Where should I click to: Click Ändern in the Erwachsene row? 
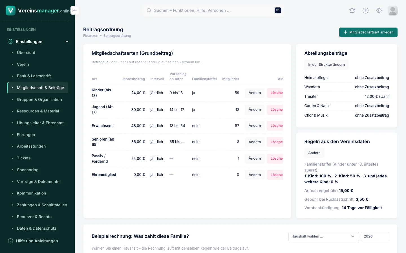(x=255, y=126)
